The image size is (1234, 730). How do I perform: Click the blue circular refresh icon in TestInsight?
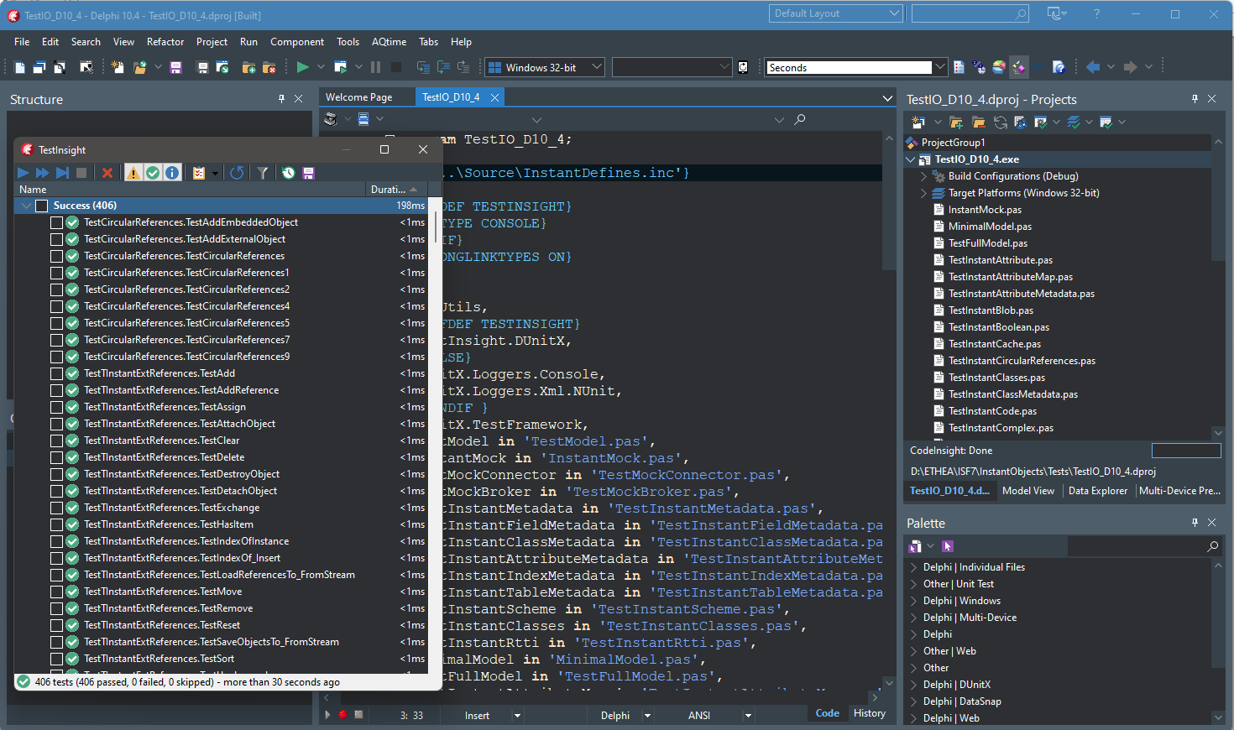(237, 173)
